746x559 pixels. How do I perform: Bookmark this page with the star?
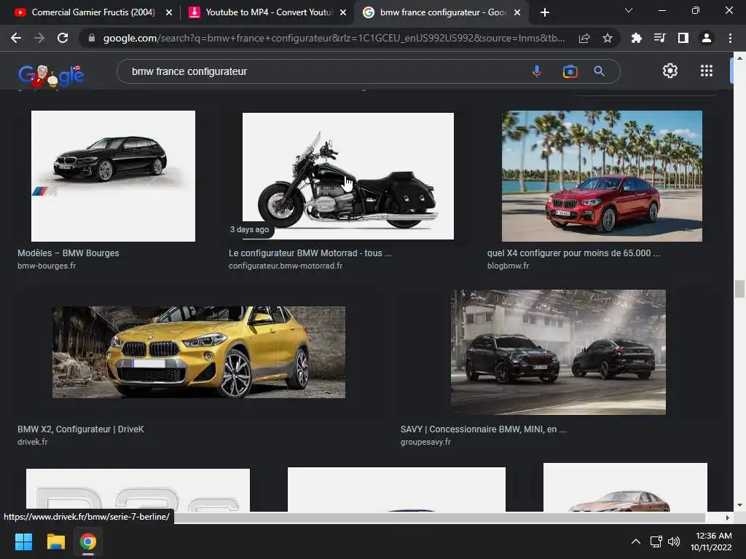click(608, 38)
